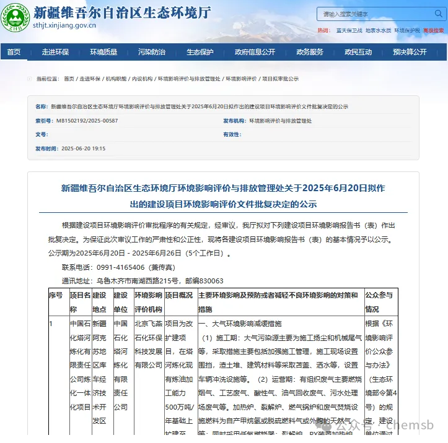Open the 预决算公开 navigation menu

pos(410,52)
